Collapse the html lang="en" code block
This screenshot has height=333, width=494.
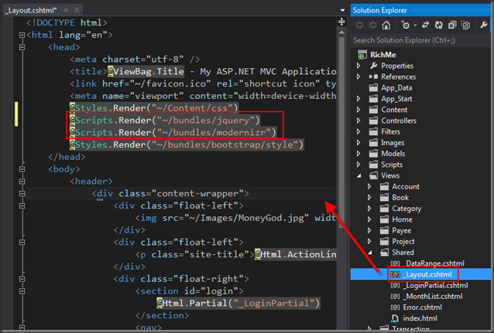click(22, 35)
